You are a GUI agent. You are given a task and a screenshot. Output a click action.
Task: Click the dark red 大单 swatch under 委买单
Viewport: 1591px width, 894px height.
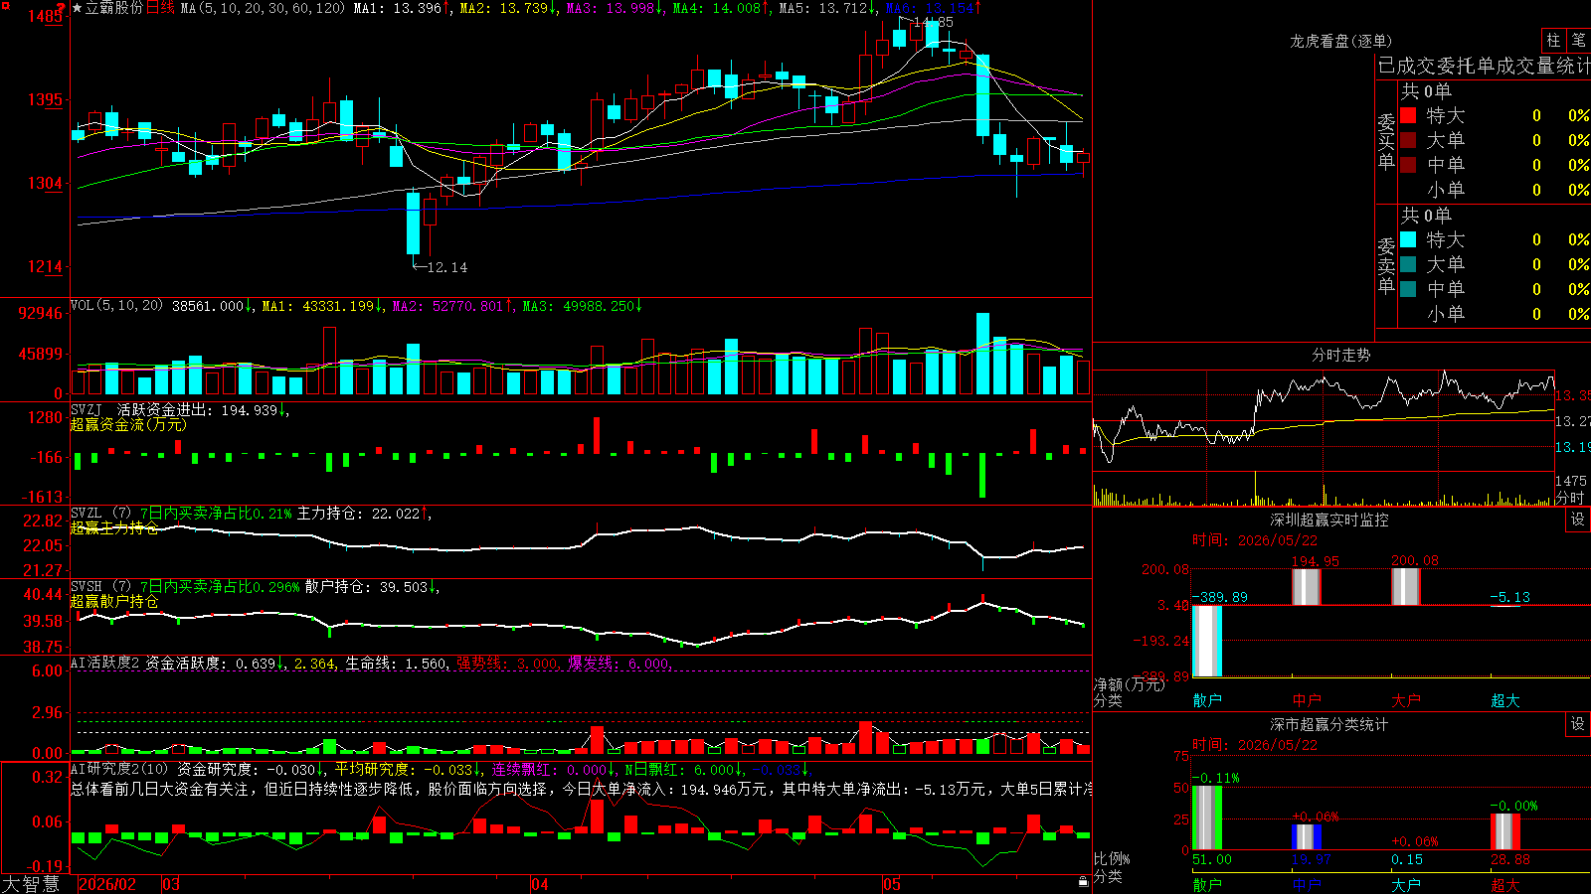pos(1408,140)
